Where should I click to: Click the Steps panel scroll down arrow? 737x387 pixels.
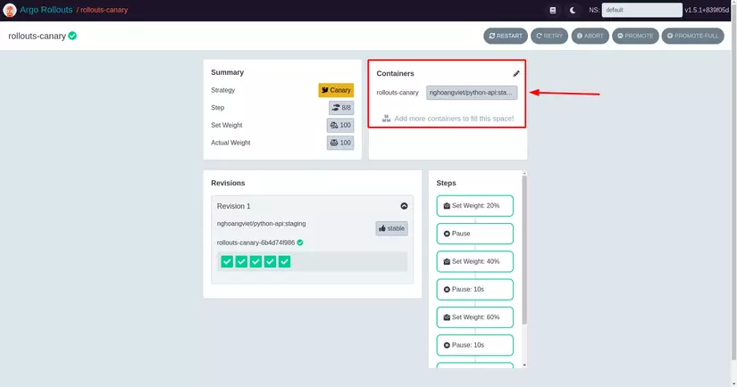tap(524, 365)
